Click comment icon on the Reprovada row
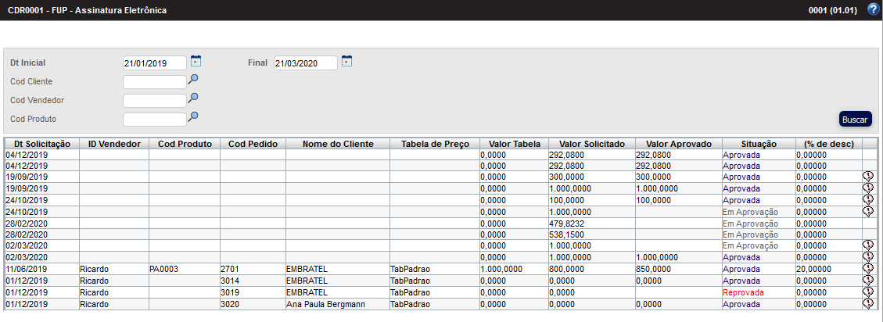 [867, 292]
